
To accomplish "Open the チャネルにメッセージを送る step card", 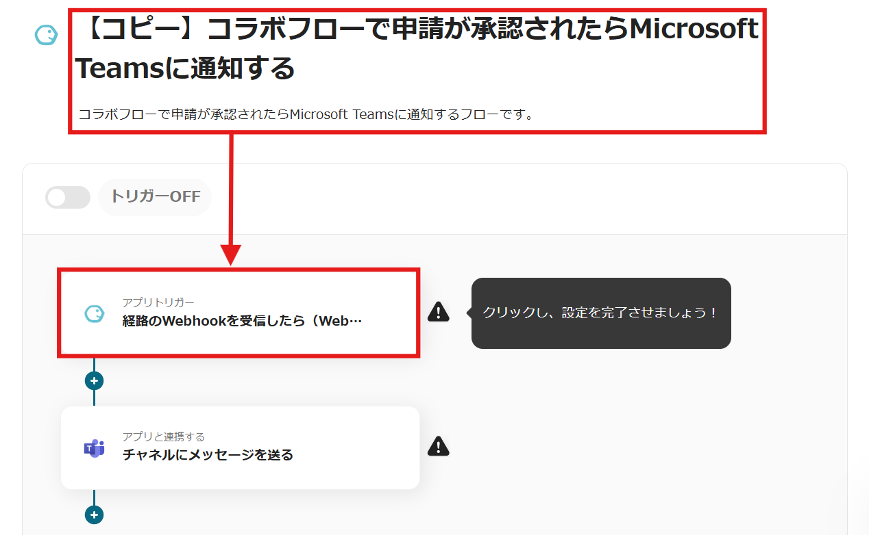I will click(x=240, y=447).
